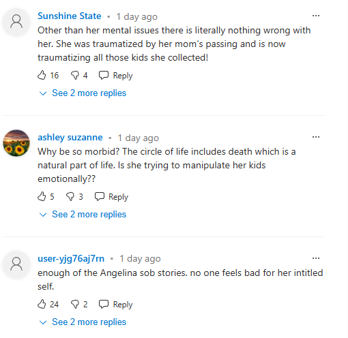Expand replies under Sunshine State comment
This screenshot has width=348, height=338.
click(83, 93)
